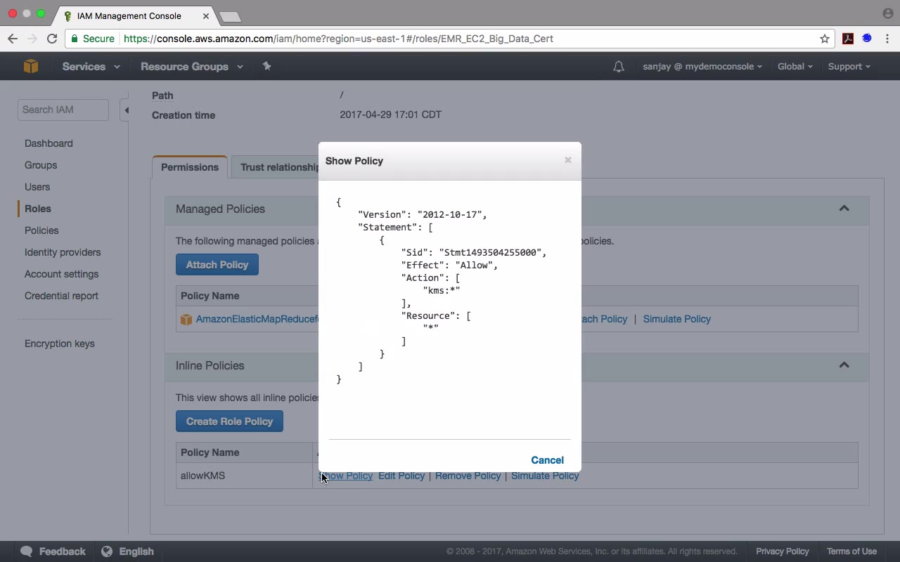Click the green Secure lock icon

point(74,39)
